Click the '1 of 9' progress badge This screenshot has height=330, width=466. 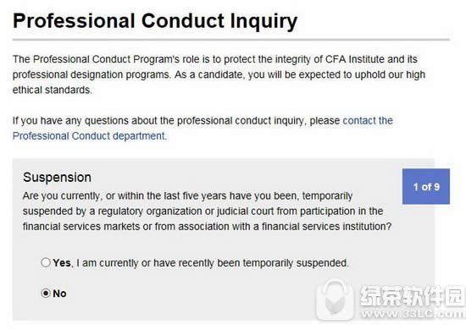(426, 187)
